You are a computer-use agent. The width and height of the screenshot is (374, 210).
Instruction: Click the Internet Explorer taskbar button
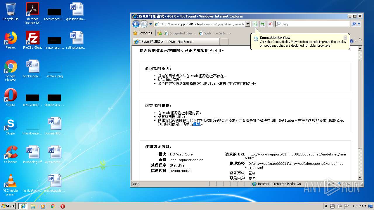coord(23,206)
